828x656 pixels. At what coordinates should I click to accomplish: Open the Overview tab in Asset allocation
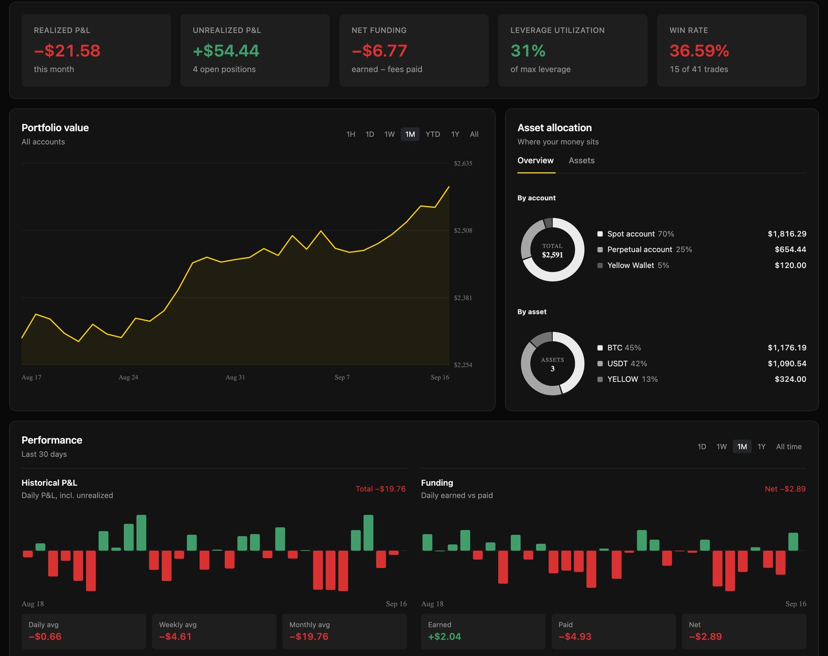tap(536, 160)
